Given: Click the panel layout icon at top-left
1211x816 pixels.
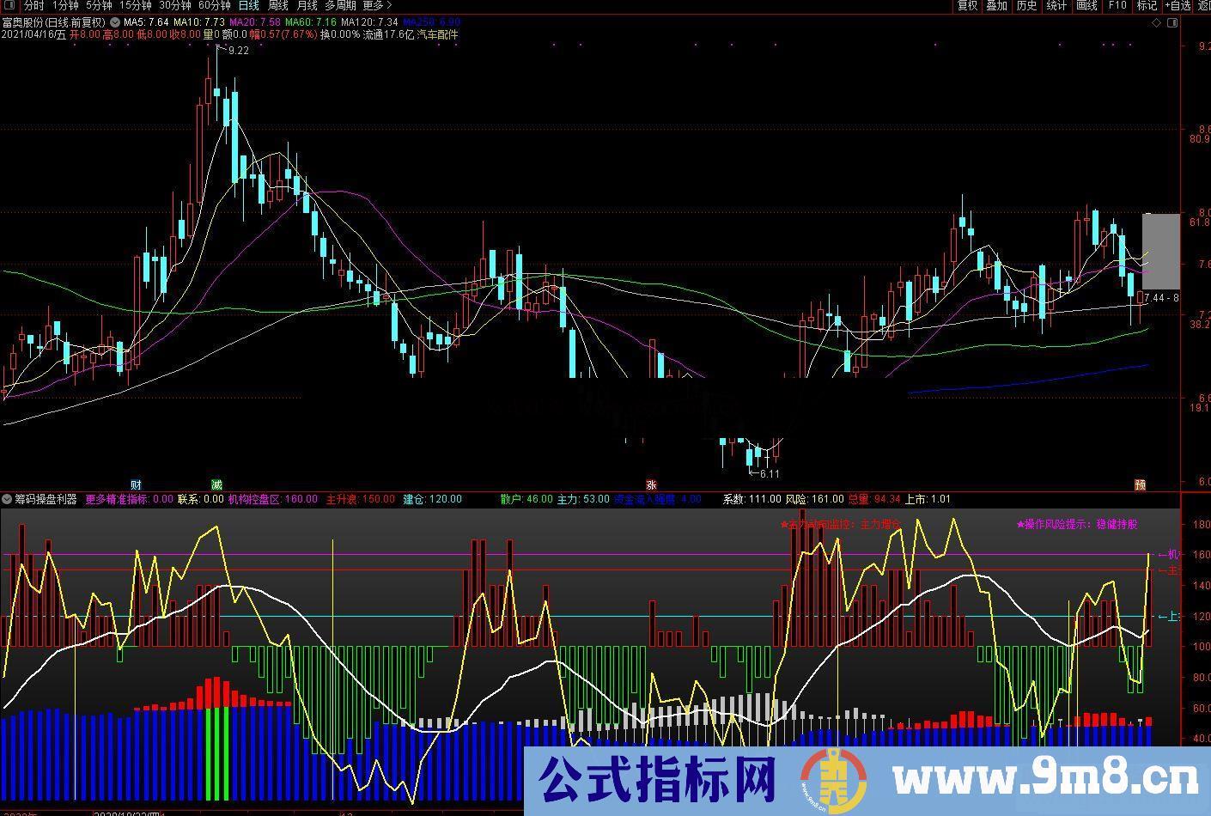Looking at the screenshot, I should point(9,6).
